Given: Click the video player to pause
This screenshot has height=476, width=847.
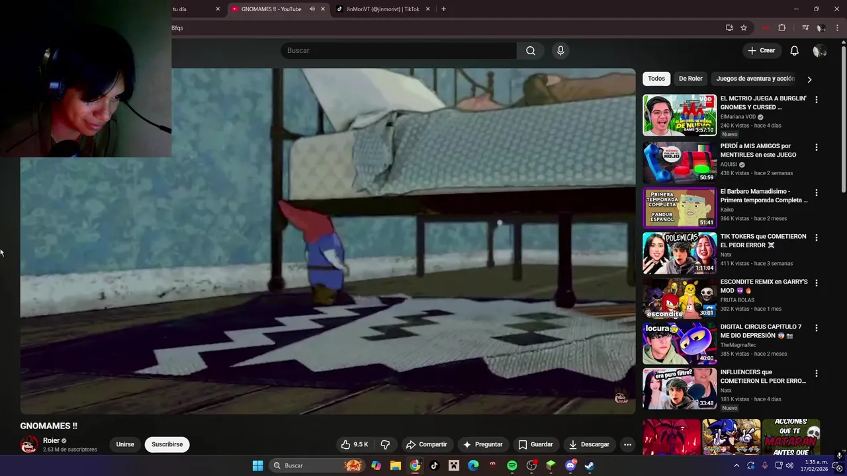Looking at the screenshot, I should (x=328, y=241).
